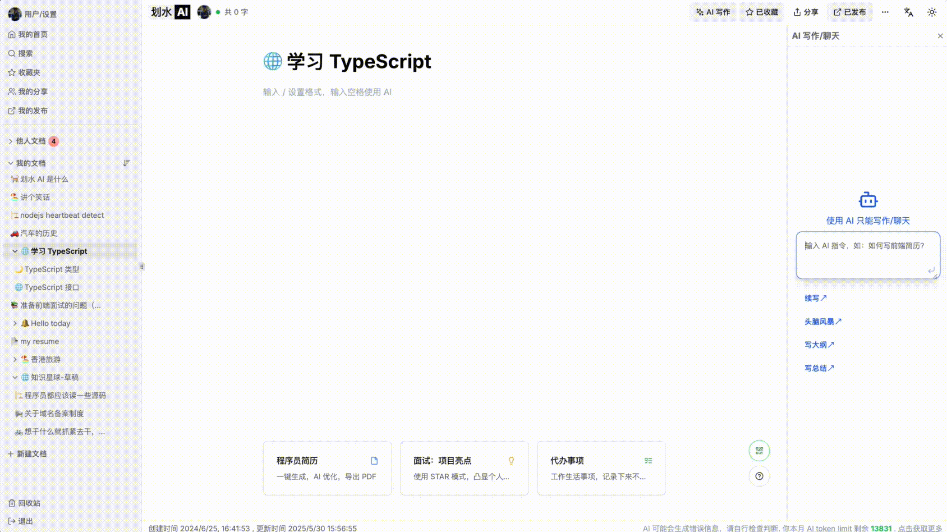The image size is (947, 532).
Task: Open the three-dots more options menu
Action: coord(885,12)
